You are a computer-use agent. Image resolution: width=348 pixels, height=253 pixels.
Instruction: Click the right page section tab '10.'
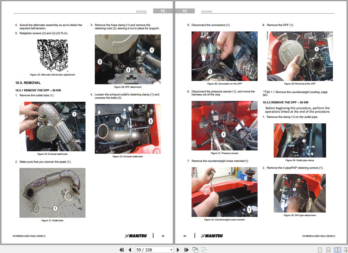pyautogui.click(x=185, y=11)
